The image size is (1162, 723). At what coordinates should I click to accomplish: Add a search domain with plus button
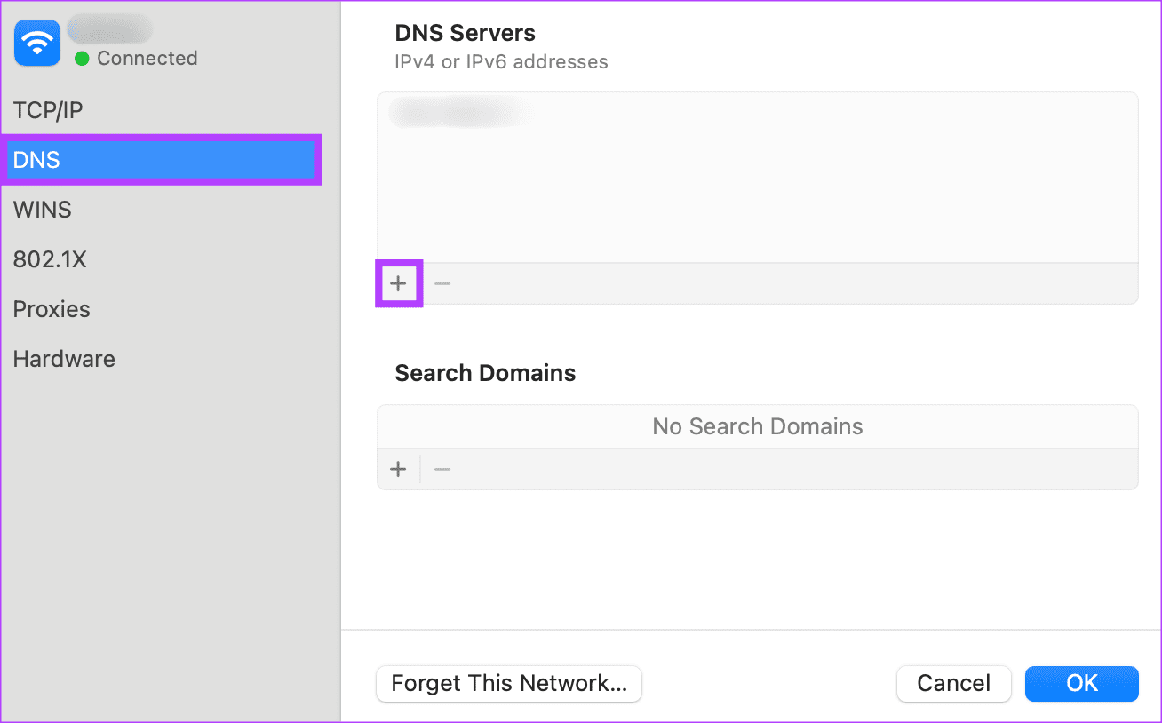tap(398, 469)
